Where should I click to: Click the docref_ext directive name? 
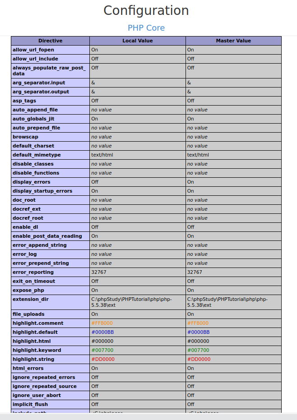[x=27, y=209]
